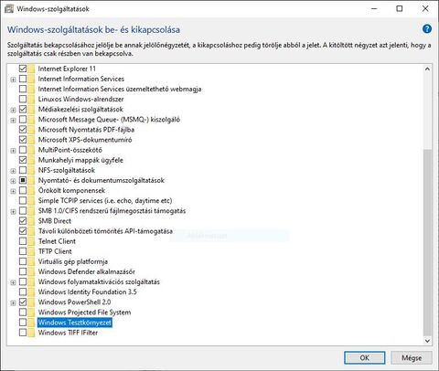Screen dimensions: 439x371
Task: Expand SMB 1.0/CIFS fájlmegosztási támogatás node
Action: point(13,211)
